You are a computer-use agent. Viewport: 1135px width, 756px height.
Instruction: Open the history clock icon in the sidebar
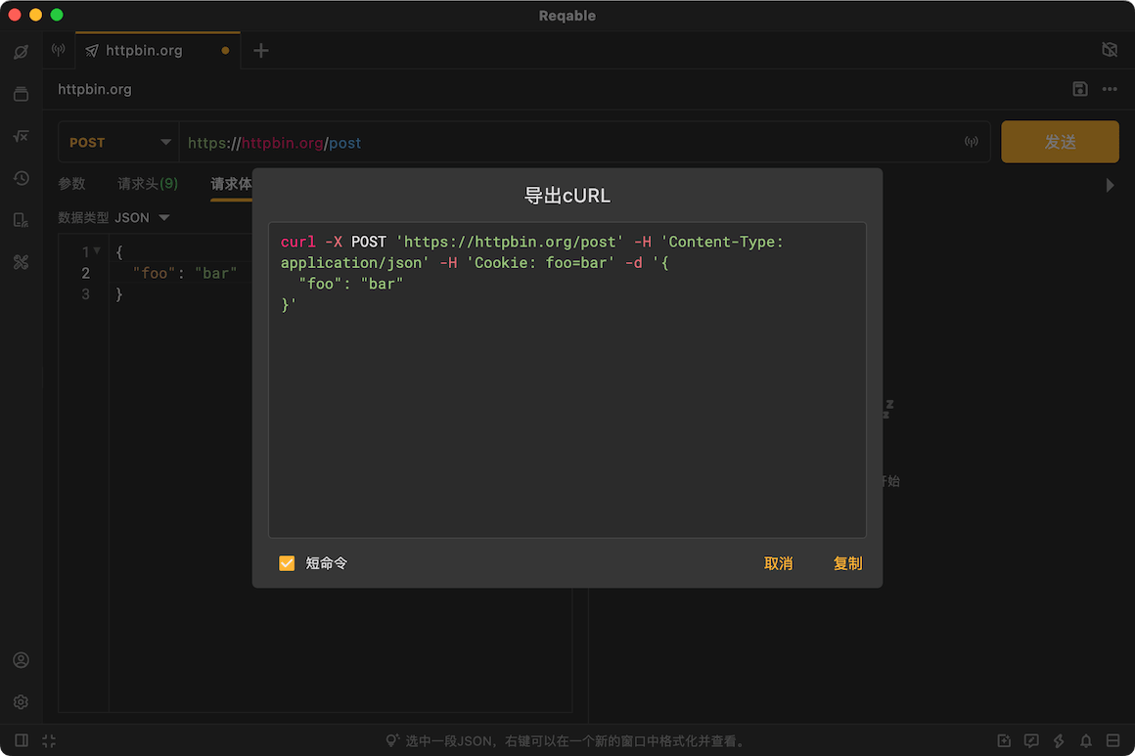(21, 178)
